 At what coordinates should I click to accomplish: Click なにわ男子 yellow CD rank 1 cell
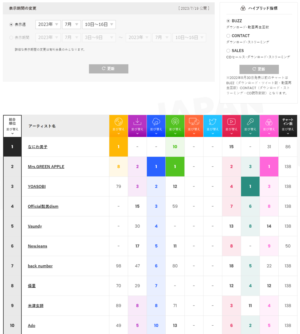pos(119,147)
